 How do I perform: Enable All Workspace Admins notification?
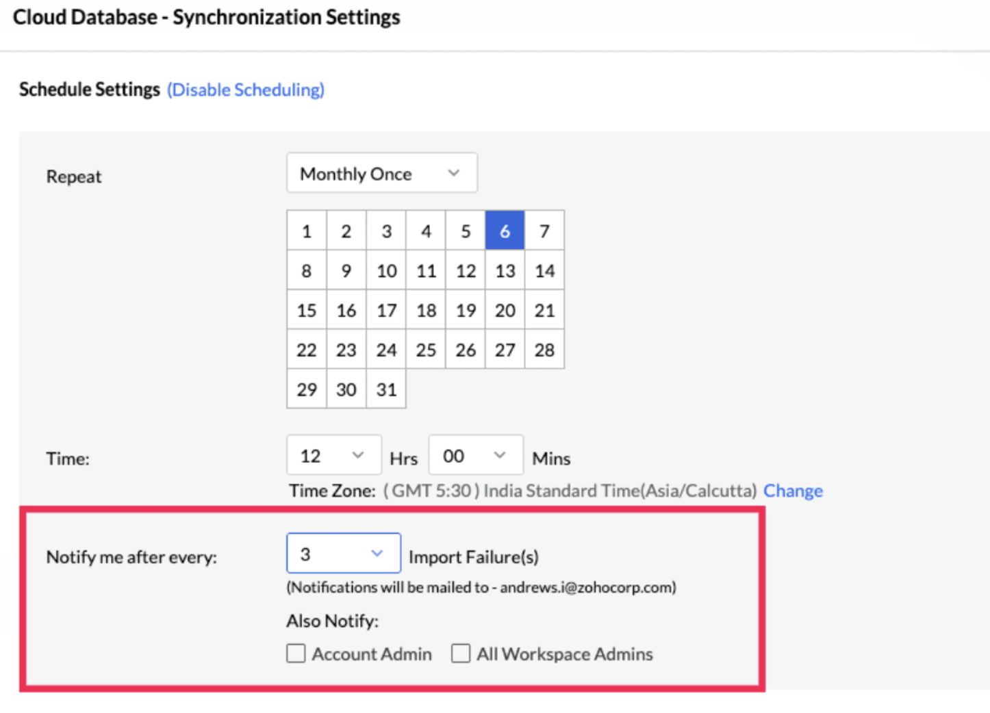coord(461,654)
